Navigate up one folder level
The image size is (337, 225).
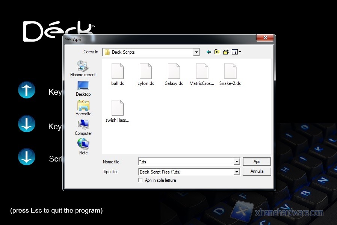pos(217,52)
